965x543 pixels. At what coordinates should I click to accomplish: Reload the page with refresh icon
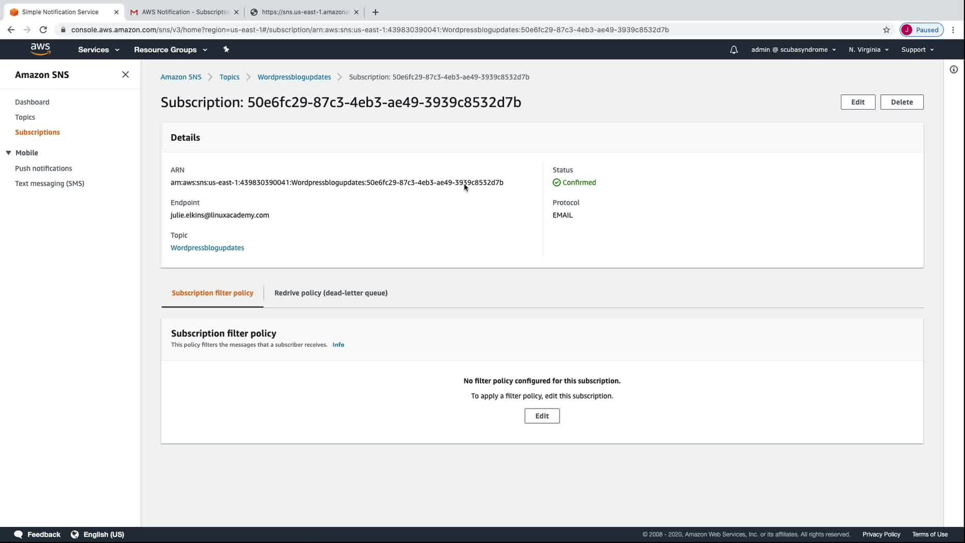[43, 29]
